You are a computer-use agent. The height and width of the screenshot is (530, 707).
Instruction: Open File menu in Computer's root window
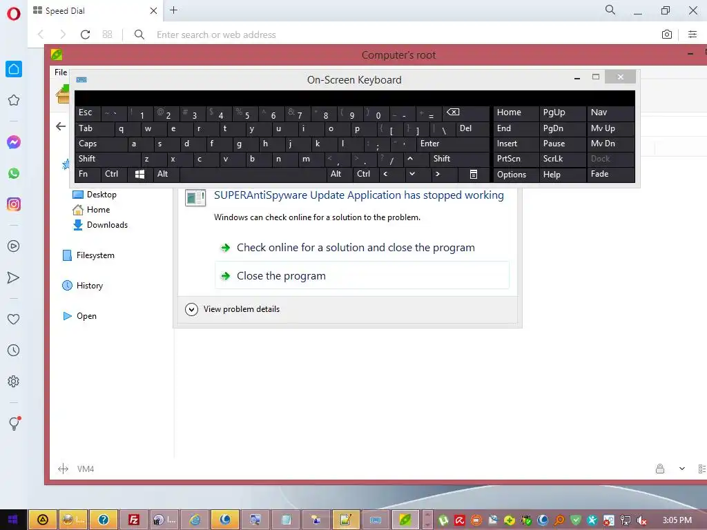pos(61,72)
